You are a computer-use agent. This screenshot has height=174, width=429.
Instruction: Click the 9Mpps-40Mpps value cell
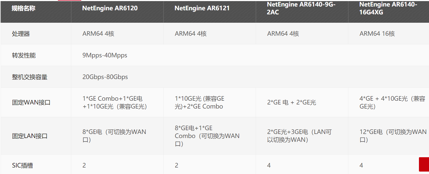(x=250, y=55)
